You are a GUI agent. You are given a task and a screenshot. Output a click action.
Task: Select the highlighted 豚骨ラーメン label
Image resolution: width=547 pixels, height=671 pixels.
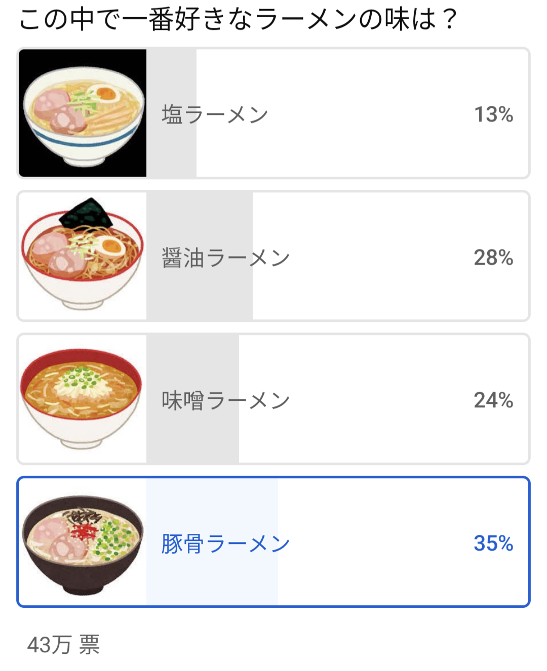point(225,544)
